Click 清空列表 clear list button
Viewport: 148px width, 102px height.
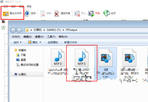point(62,14)
